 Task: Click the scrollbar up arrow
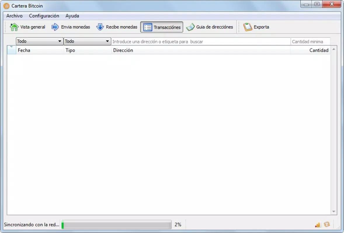tap(334, 49)
